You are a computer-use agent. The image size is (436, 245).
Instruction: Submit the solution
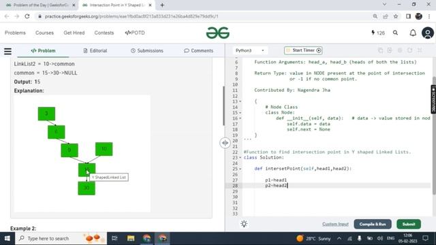(x=409, y=224)
